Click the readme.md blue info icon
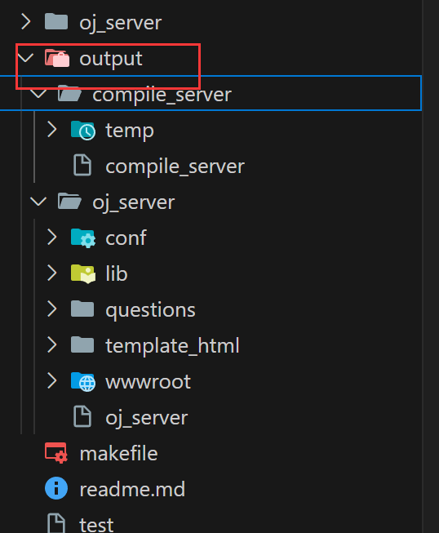Screen dimensions: 439x533 56,488
